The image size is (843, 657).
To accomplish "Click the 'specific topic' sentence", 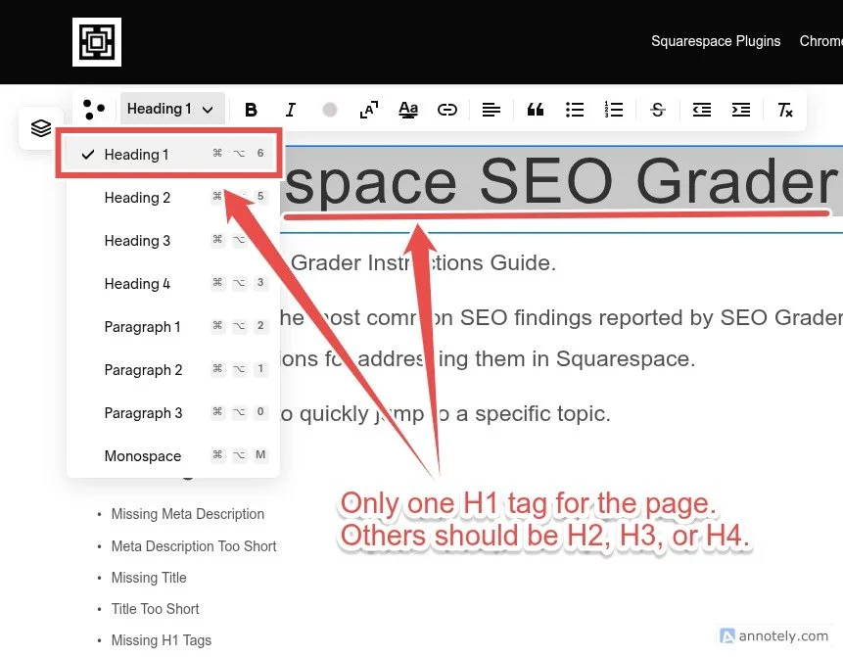I will [445, 414].
